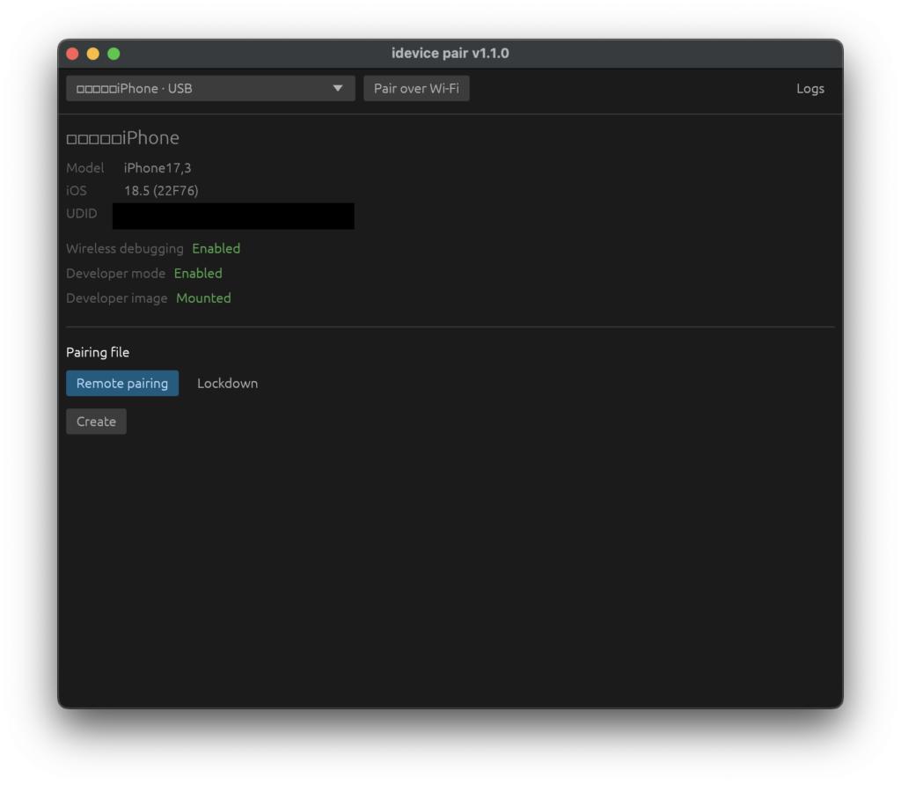This screenshot has height=785, width=901.
Task: Click the dropdown arrow of device selector
Action: click(338, 89)
